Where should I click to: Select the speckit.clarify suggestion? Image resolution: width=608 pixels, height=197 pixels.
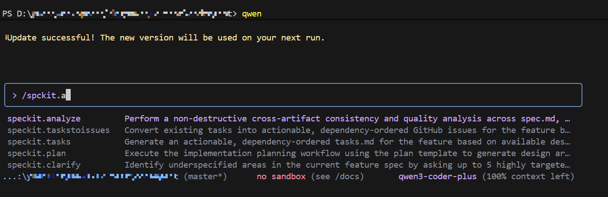point(44,165)
